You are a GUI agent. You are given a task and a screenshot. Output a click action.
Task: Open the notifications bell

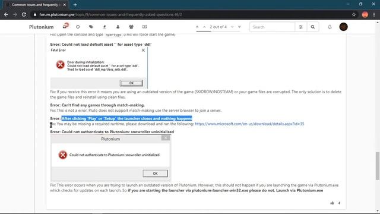[x=330, y=27]
